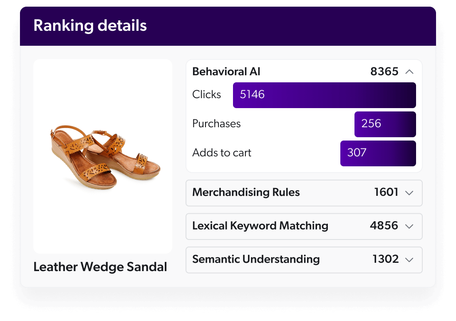
Task: Select the Behavioral AI total score 8365
Action: [383, 71]
